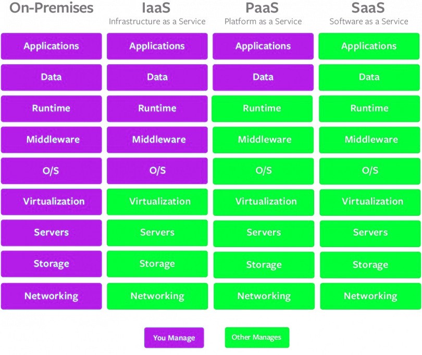Image resolution: width=422 pixels, height=355 pixels.
Task: Select the IaaS Data block
Action: [157, 77]
